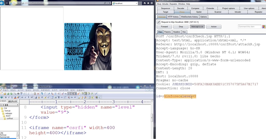Click EditPlus browser globe icon

point(2,97)
